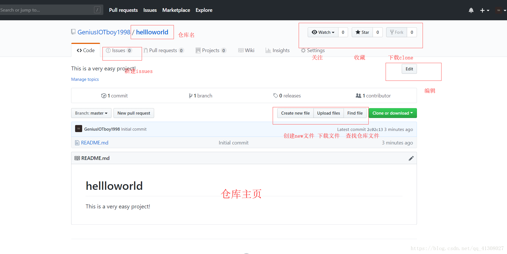Open GeniusIOTboy1998 commit author link

click(102, 129)
